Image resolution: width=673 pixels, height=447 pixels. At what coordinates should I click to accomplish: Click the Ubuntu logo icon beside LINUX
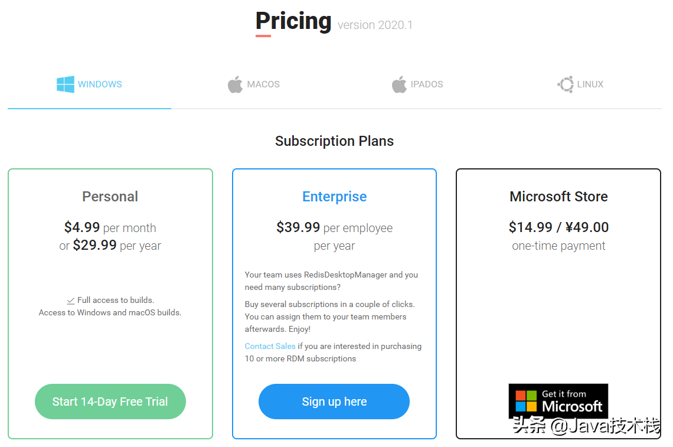click(566, 84)
